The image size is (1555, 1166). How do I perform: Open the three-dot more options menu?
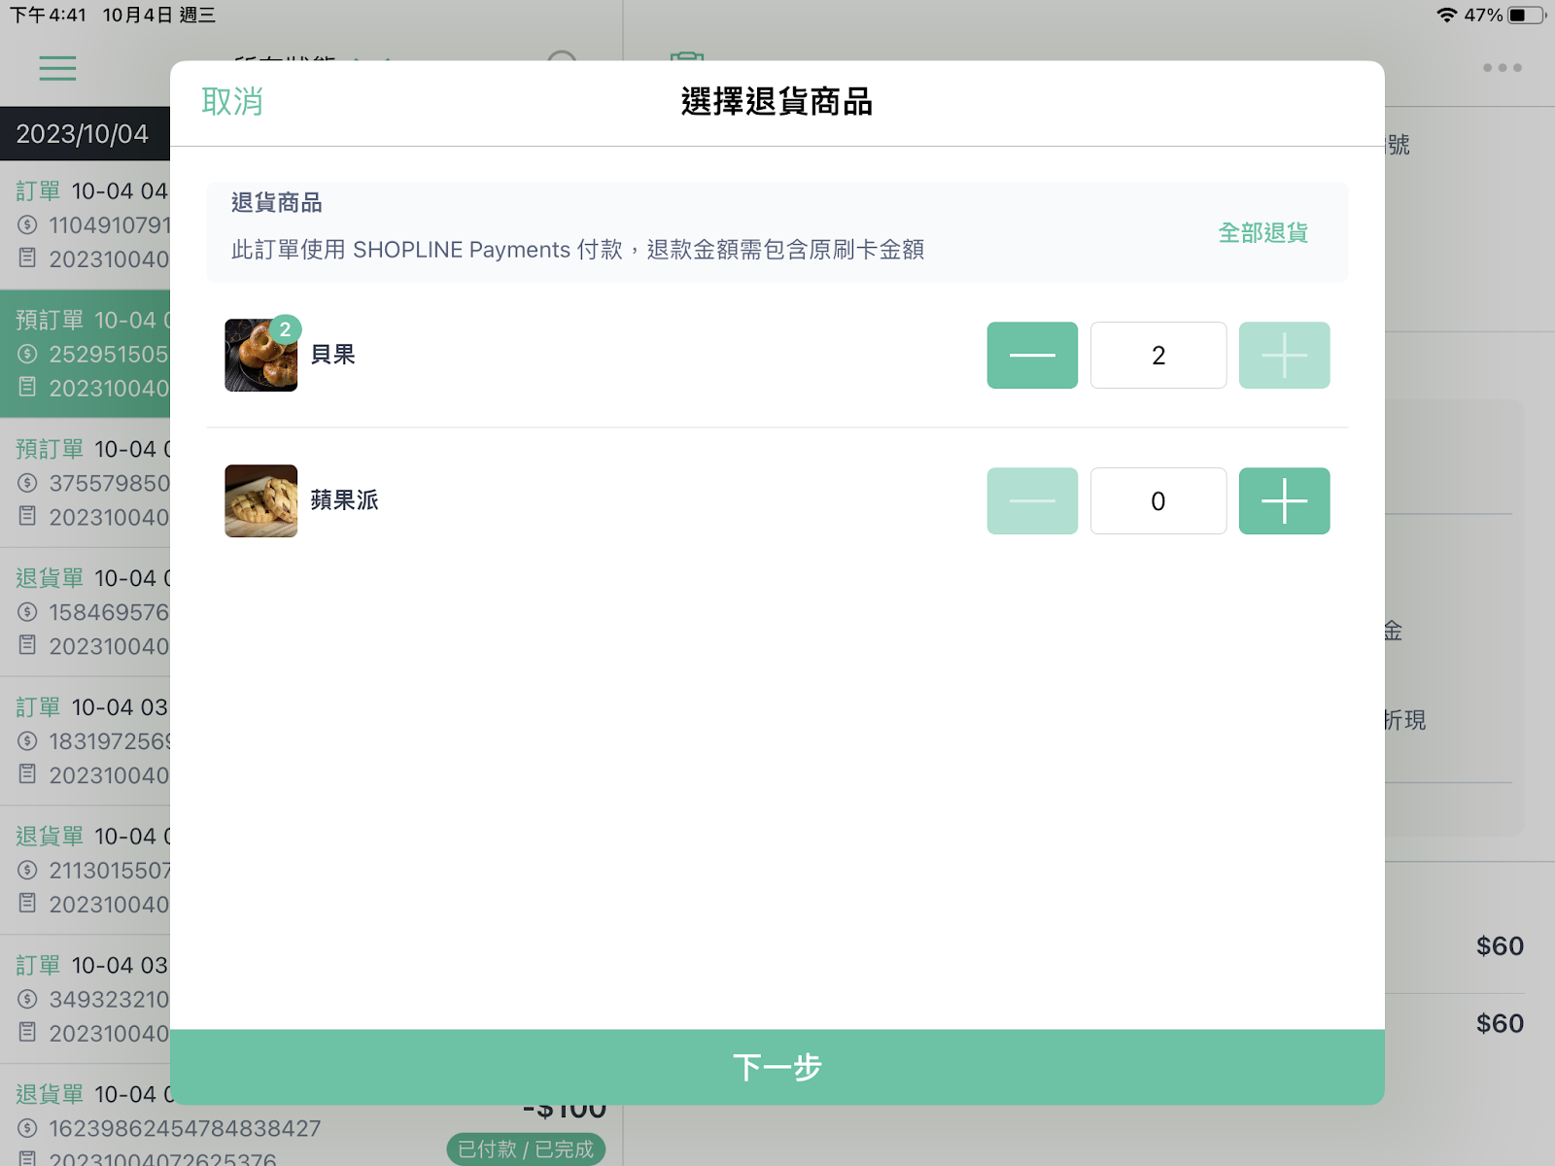(1502, 68)
